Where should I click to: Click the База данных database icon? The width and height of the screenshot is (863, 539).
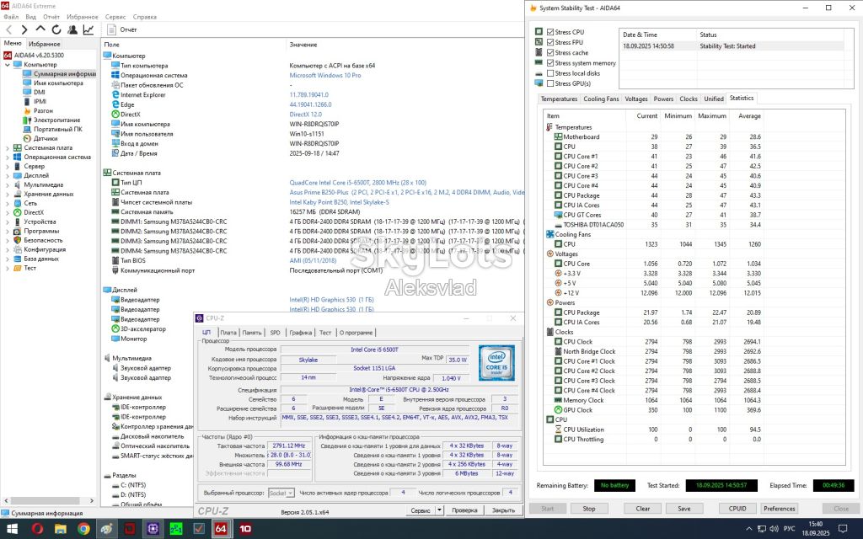pyautogui.click(x=17, y=259)
